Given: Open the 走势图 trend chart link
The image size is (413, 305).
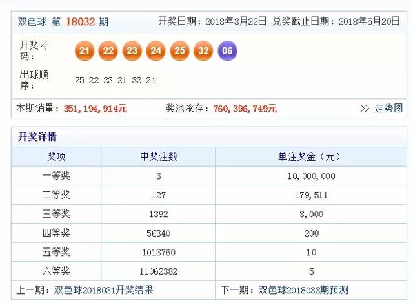Looking at the screenshot, I should [388, 108].
